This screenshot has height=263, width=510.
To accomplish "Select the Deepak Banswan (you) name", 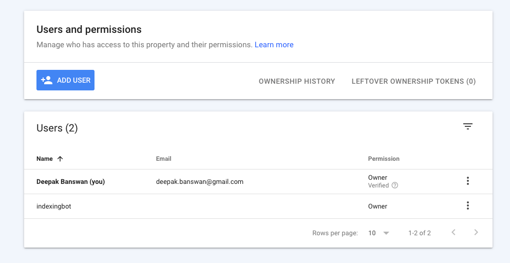I will [70, 181].
